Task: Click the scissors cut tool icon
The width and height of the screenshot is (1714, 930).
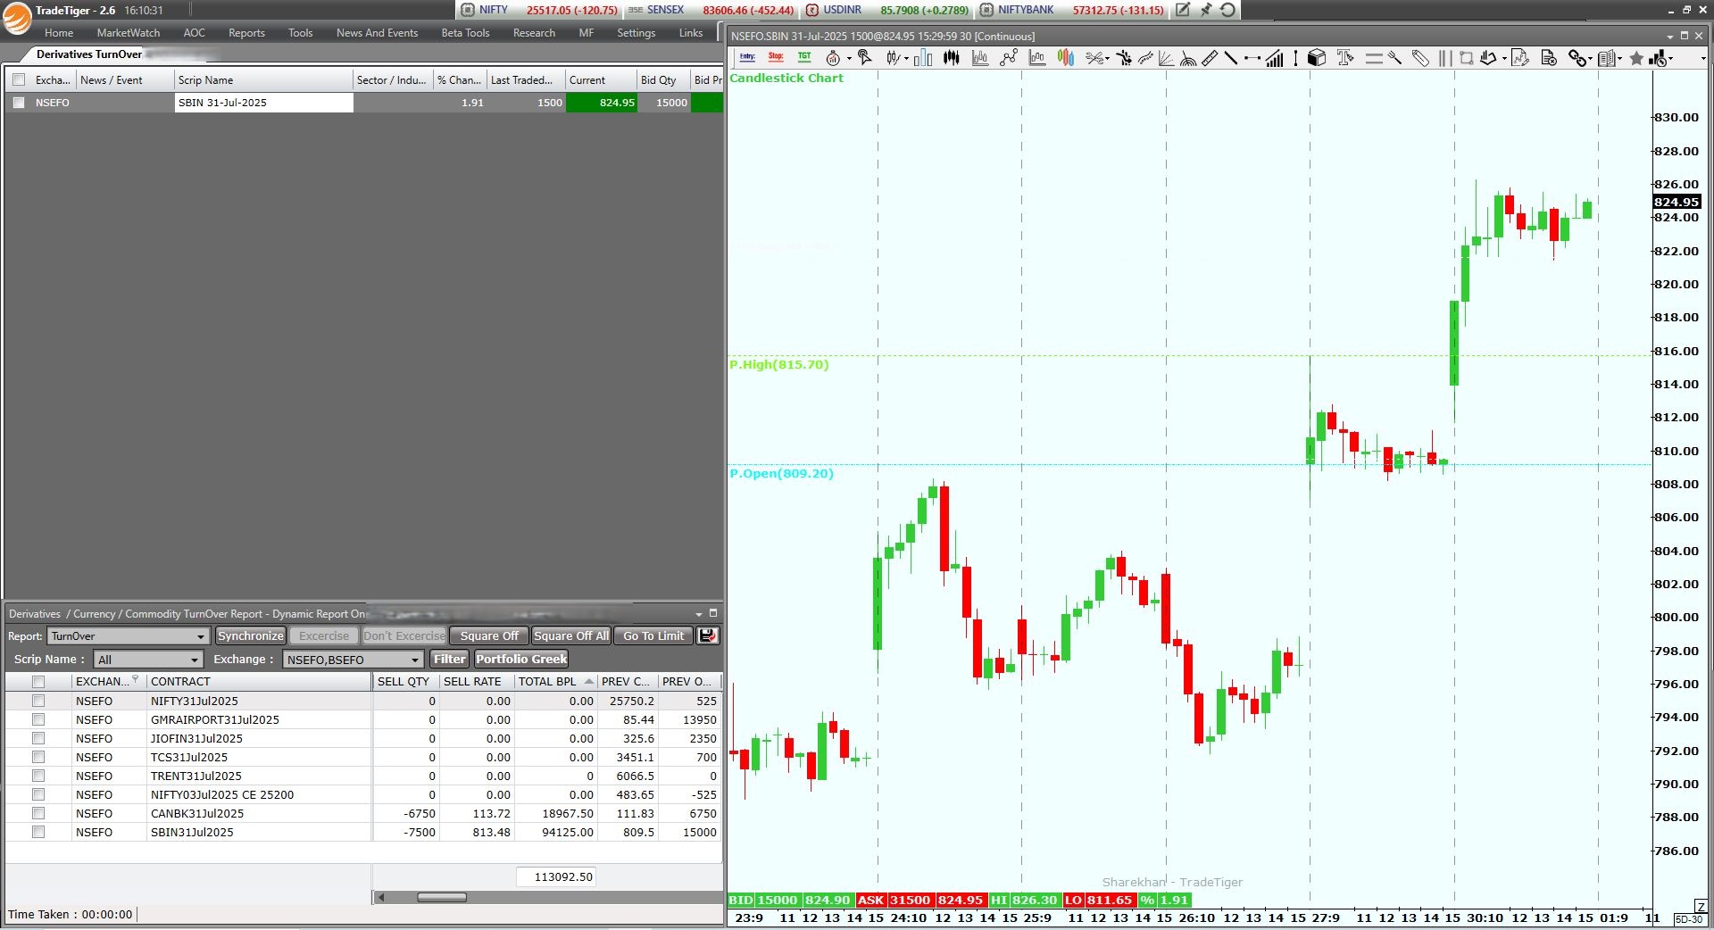Action: [1094, 58]
